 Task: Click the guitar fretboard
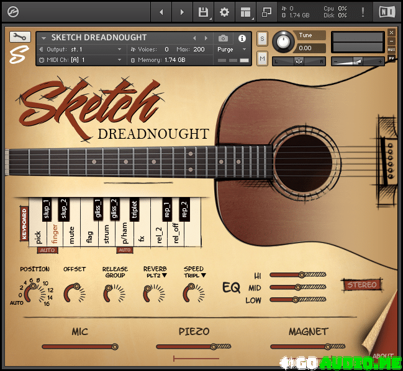(139, 162)
